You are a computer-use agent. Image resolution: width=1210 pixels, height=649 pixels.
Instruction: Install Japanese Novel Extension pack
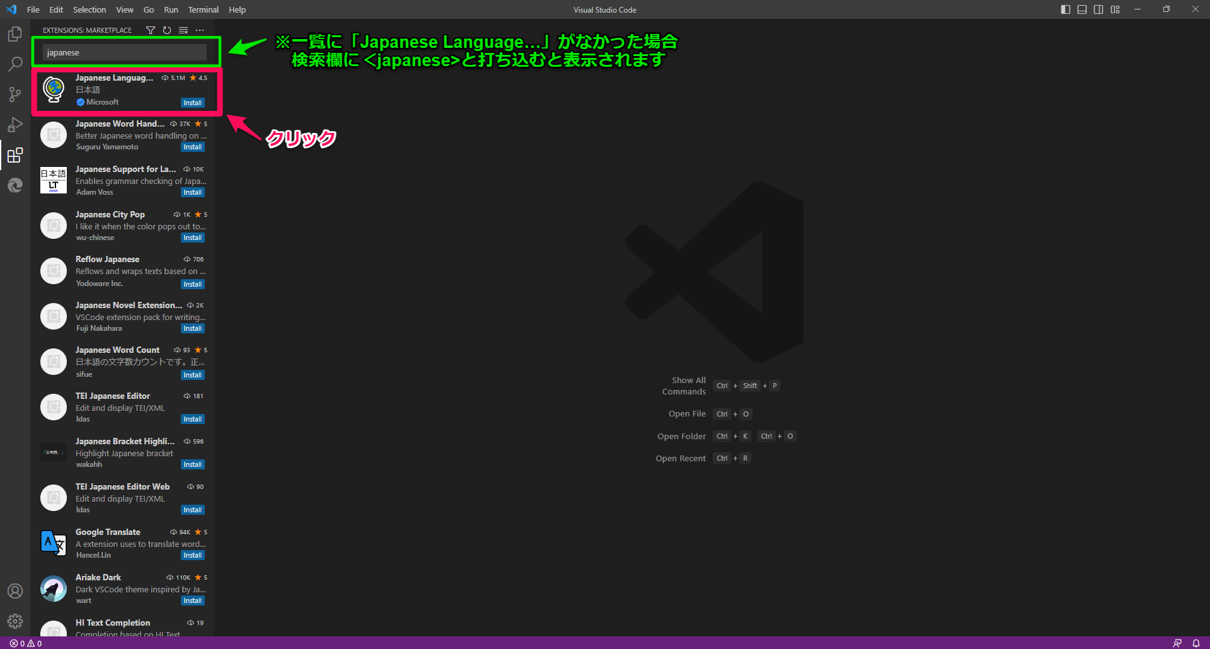(193, 328)
